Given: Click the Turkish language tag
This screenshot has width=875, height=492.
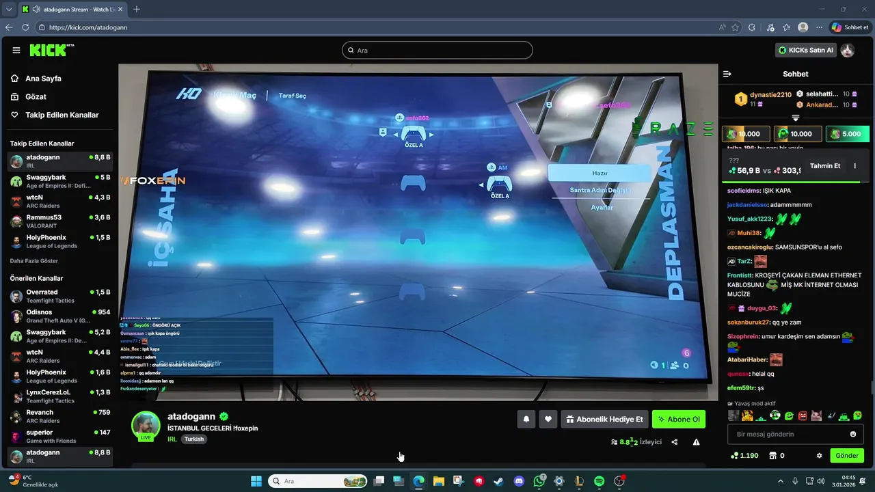Looking at the screenshot, I should pyautogui.click(x=194, y=439).
